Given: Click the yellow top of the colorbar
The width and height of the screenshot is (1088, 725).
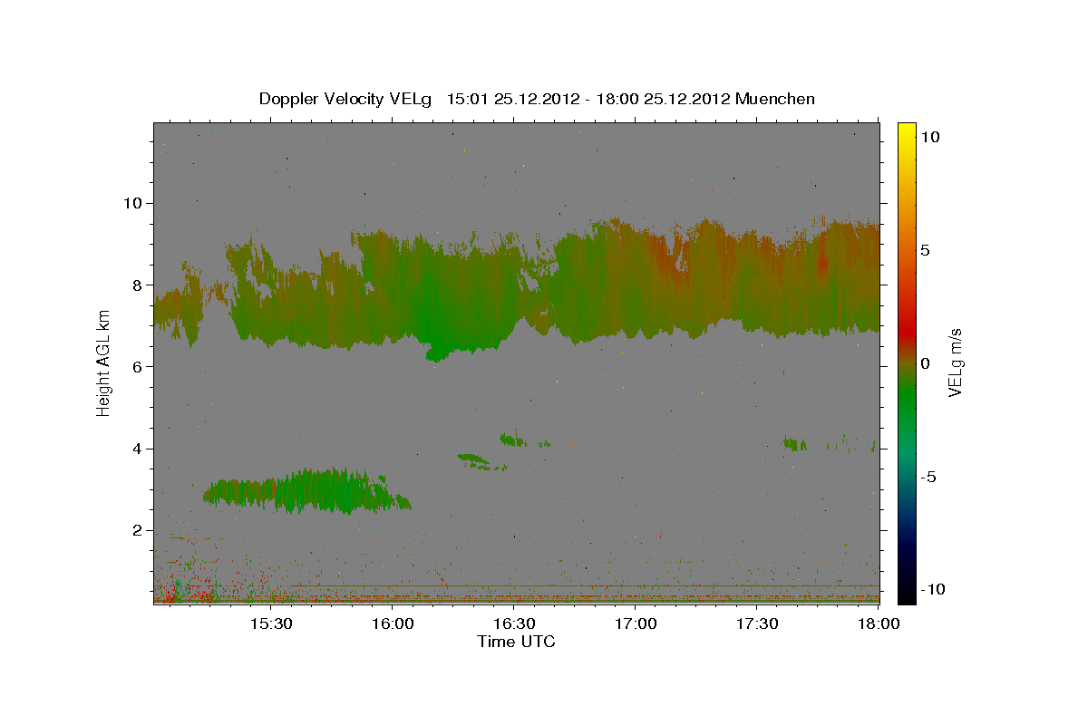Looking at the screenshot, I should [x=907, y=131].
